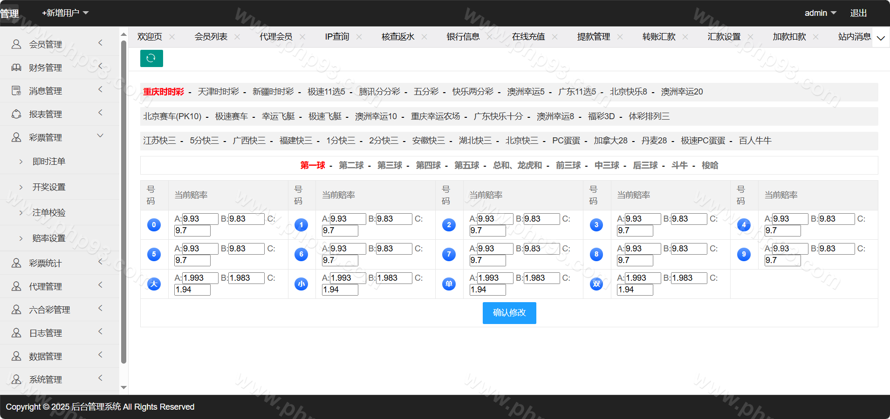Click the 确认修改 confirm button
Screen dimensions: 890x419
(x=509, y=313)
